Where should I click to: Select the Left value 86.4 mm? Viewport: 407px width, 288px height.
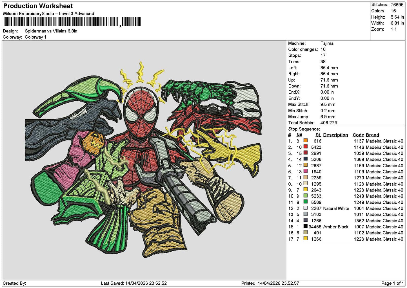(x=329, y=68)
